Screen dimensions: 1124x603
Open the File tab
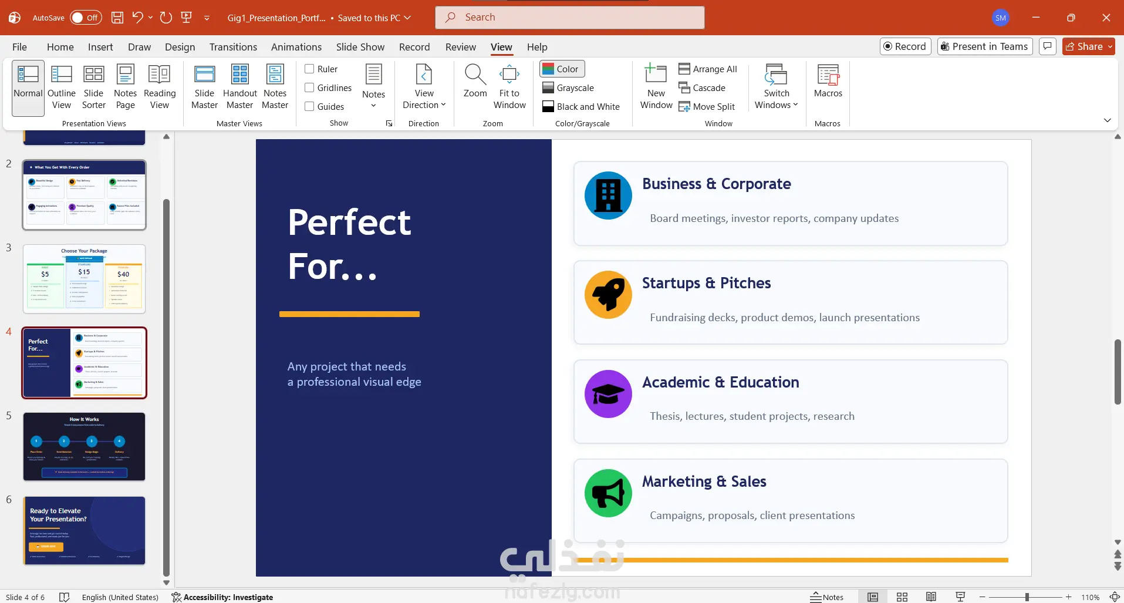tap(19, 47)
